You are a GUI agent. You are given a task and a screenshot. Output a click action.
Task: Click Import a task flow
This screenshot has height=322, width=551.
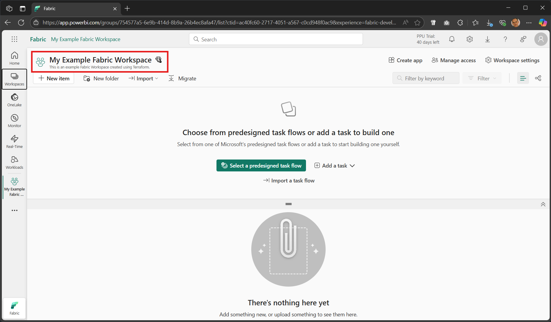point(289,181)
